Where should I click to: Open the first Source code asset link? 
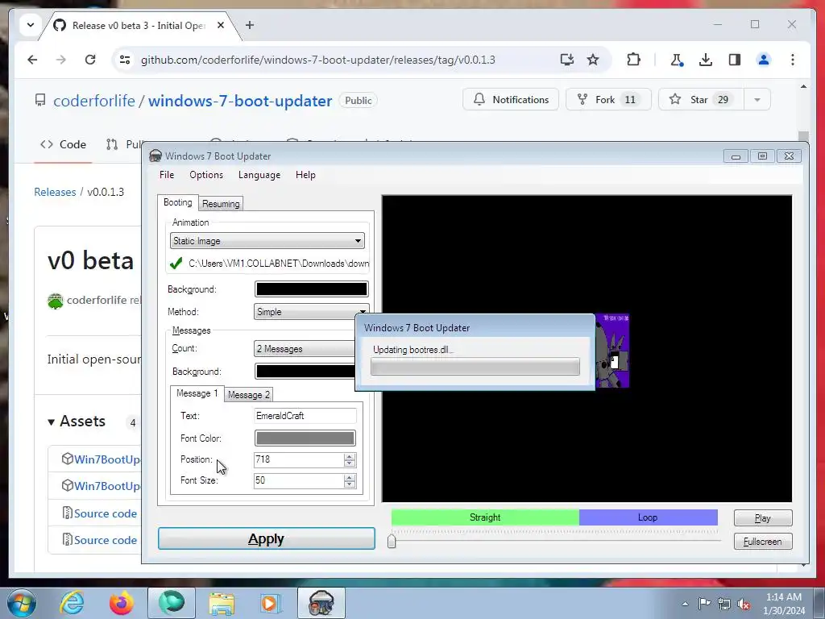tap(106, 513)
